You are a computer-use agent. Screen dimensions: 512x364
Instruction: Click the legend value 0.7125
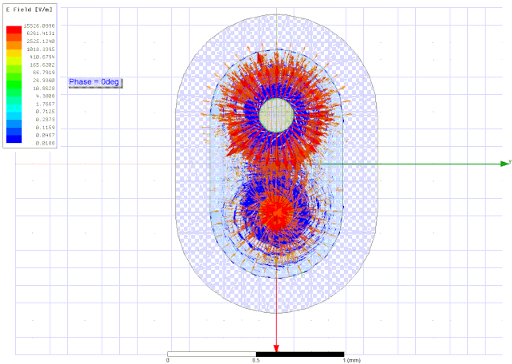point(45,112)
